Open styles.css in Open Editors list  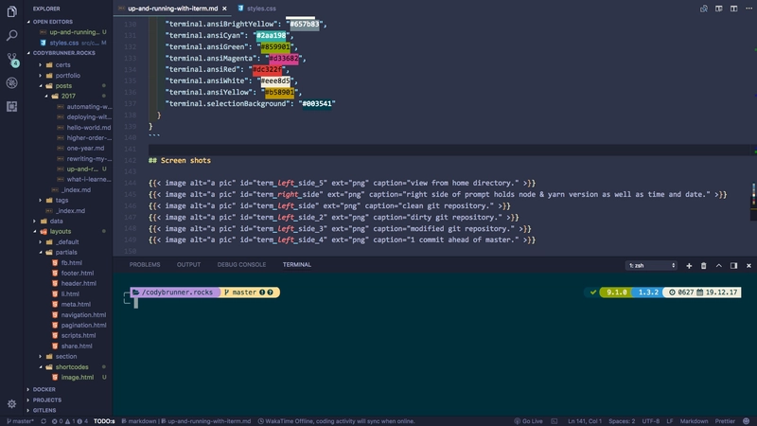tap(63, 43)
